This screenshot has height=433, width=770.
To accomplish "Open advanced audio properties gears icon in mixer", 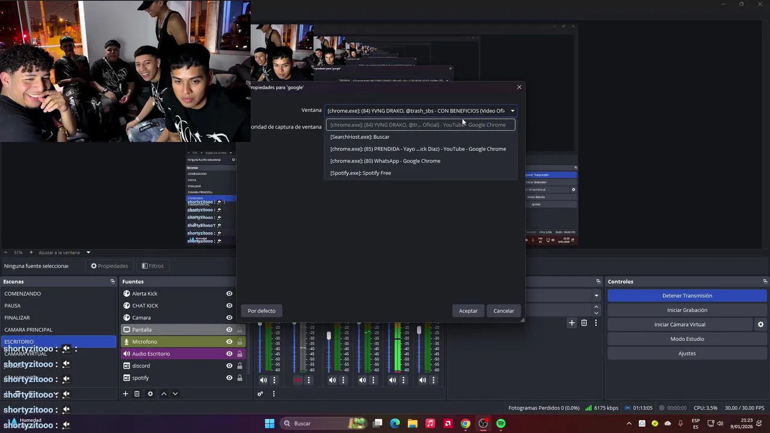I will click(260, 394).
